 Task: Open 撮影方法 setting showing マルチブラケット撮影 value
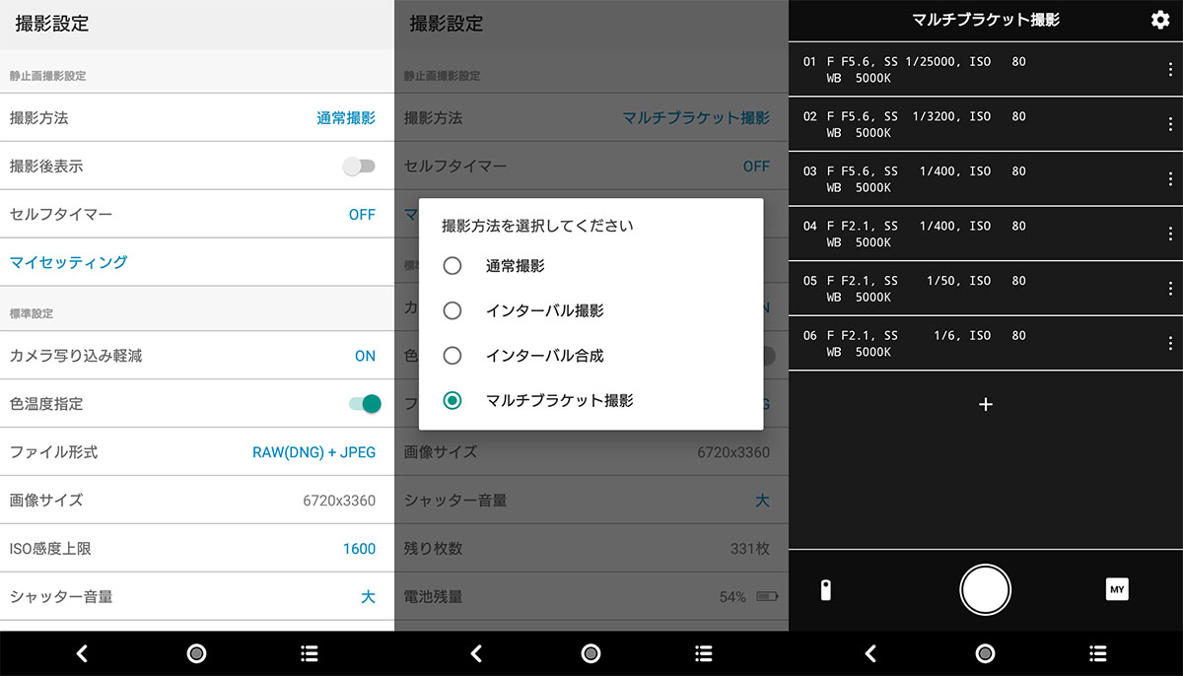(591, 118)
